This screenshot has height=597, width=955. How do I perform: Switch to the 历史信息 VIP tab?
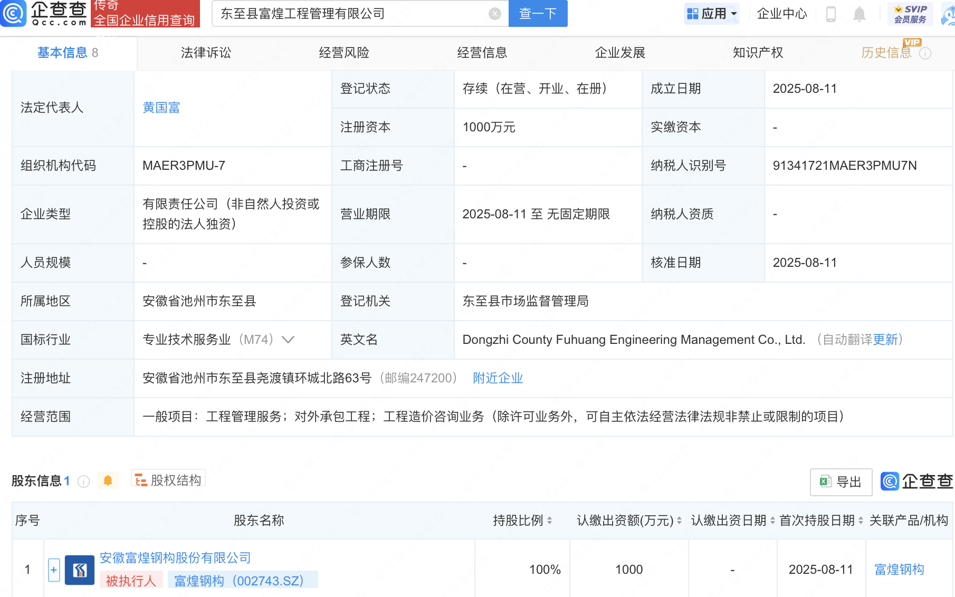(886, 53)
